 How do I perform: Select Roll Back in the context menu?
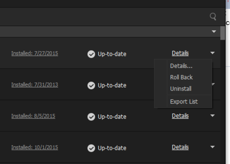[x=181, y=77]
